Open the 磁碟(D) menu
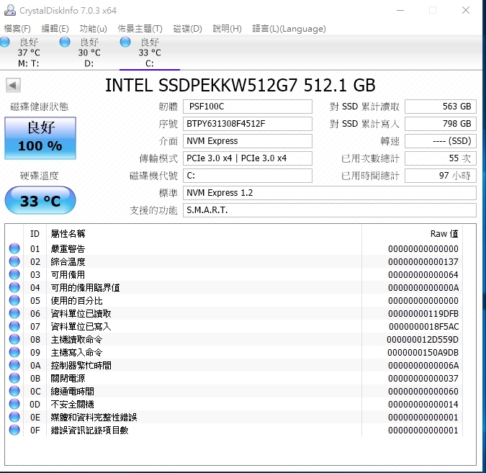Viewport: 486px width, 473px height. pyautogui.click(x=187, y=29)
